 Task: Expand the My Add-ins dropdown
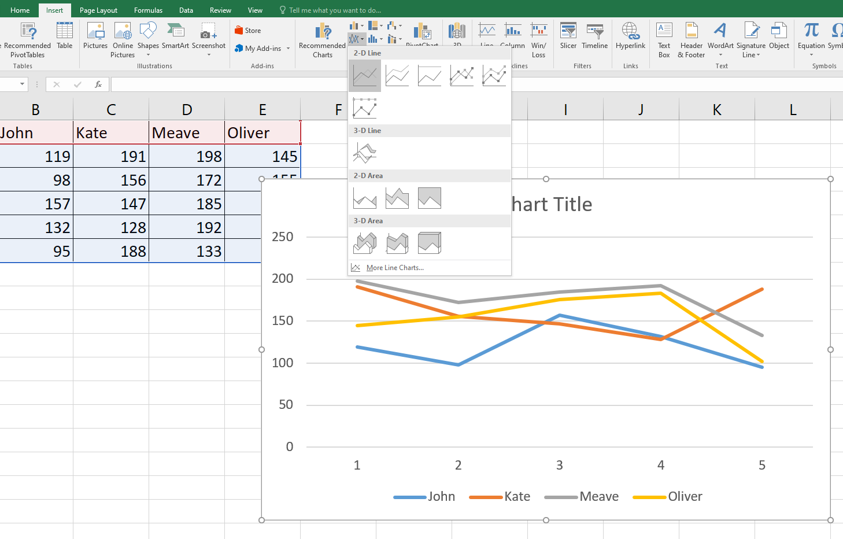pyautogui.click(x=288, y=49)
